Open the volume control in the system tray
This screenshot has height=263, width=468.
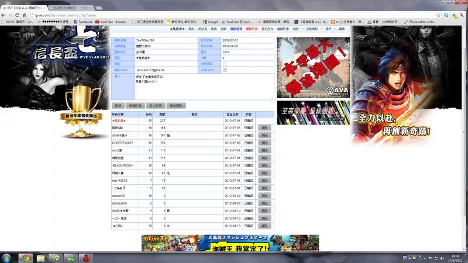pyautogui.click(x=442, y=258)
